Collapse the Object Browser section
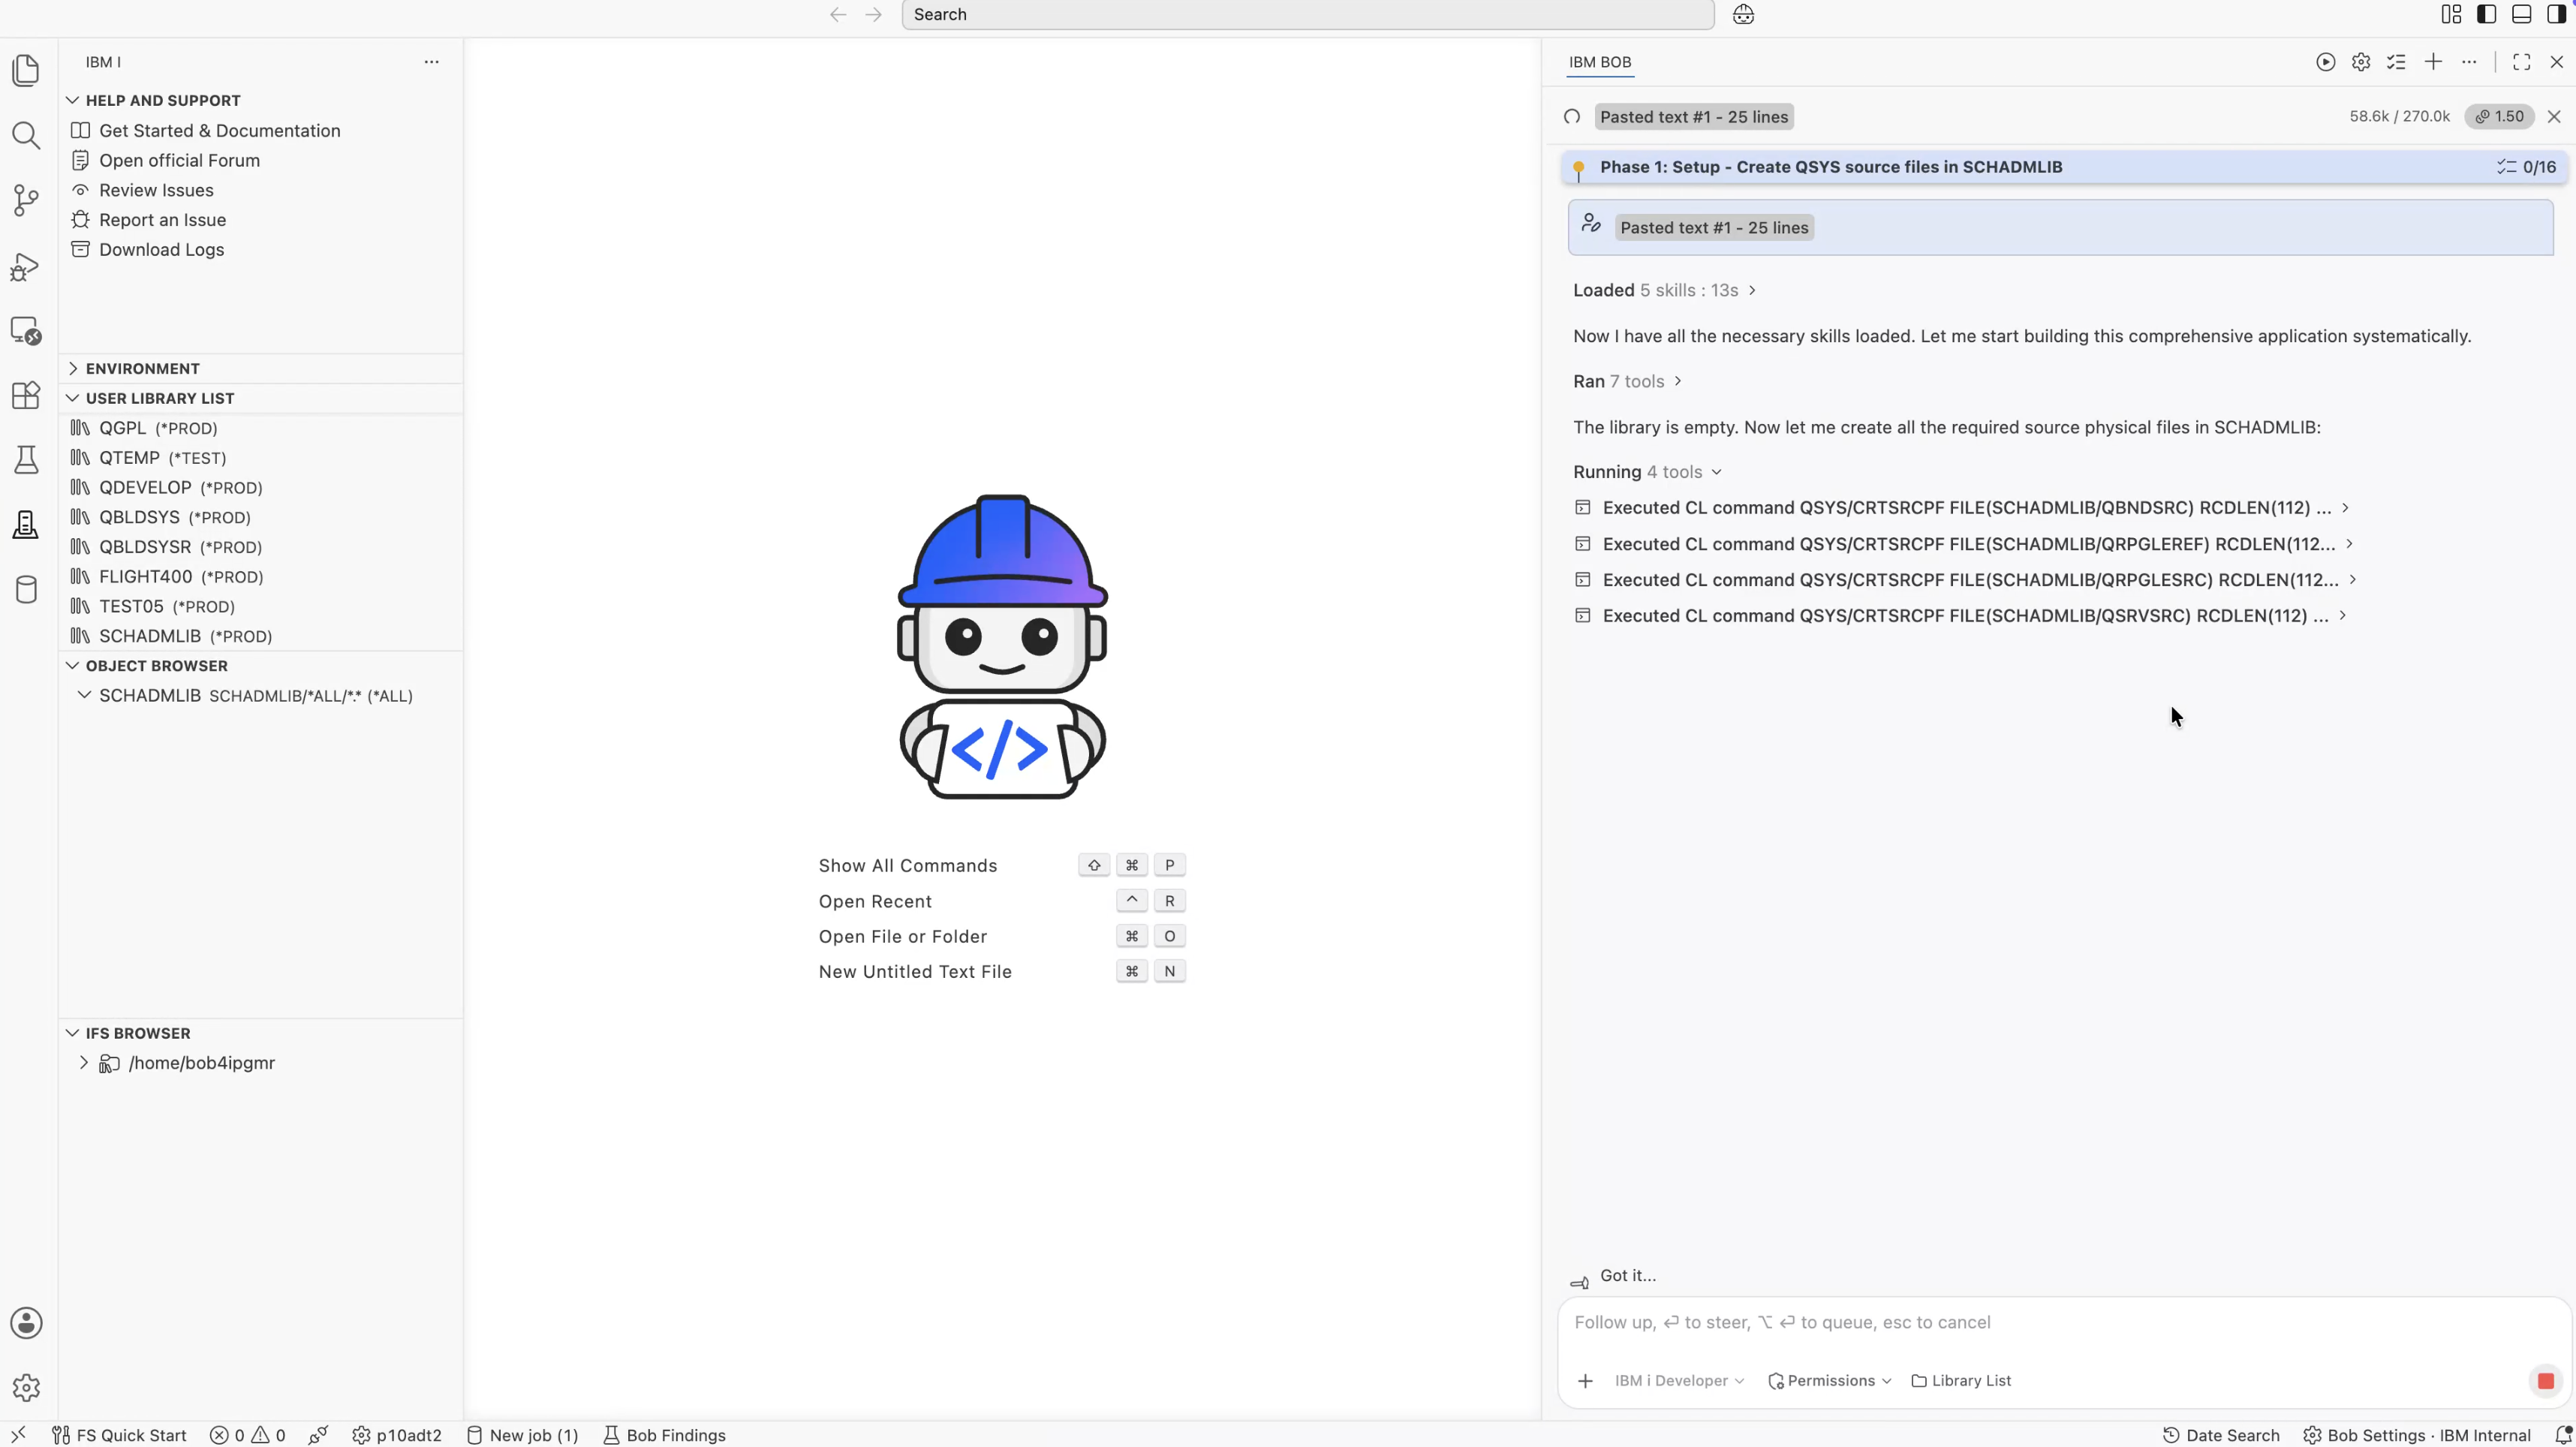 (x=72, y=665)
